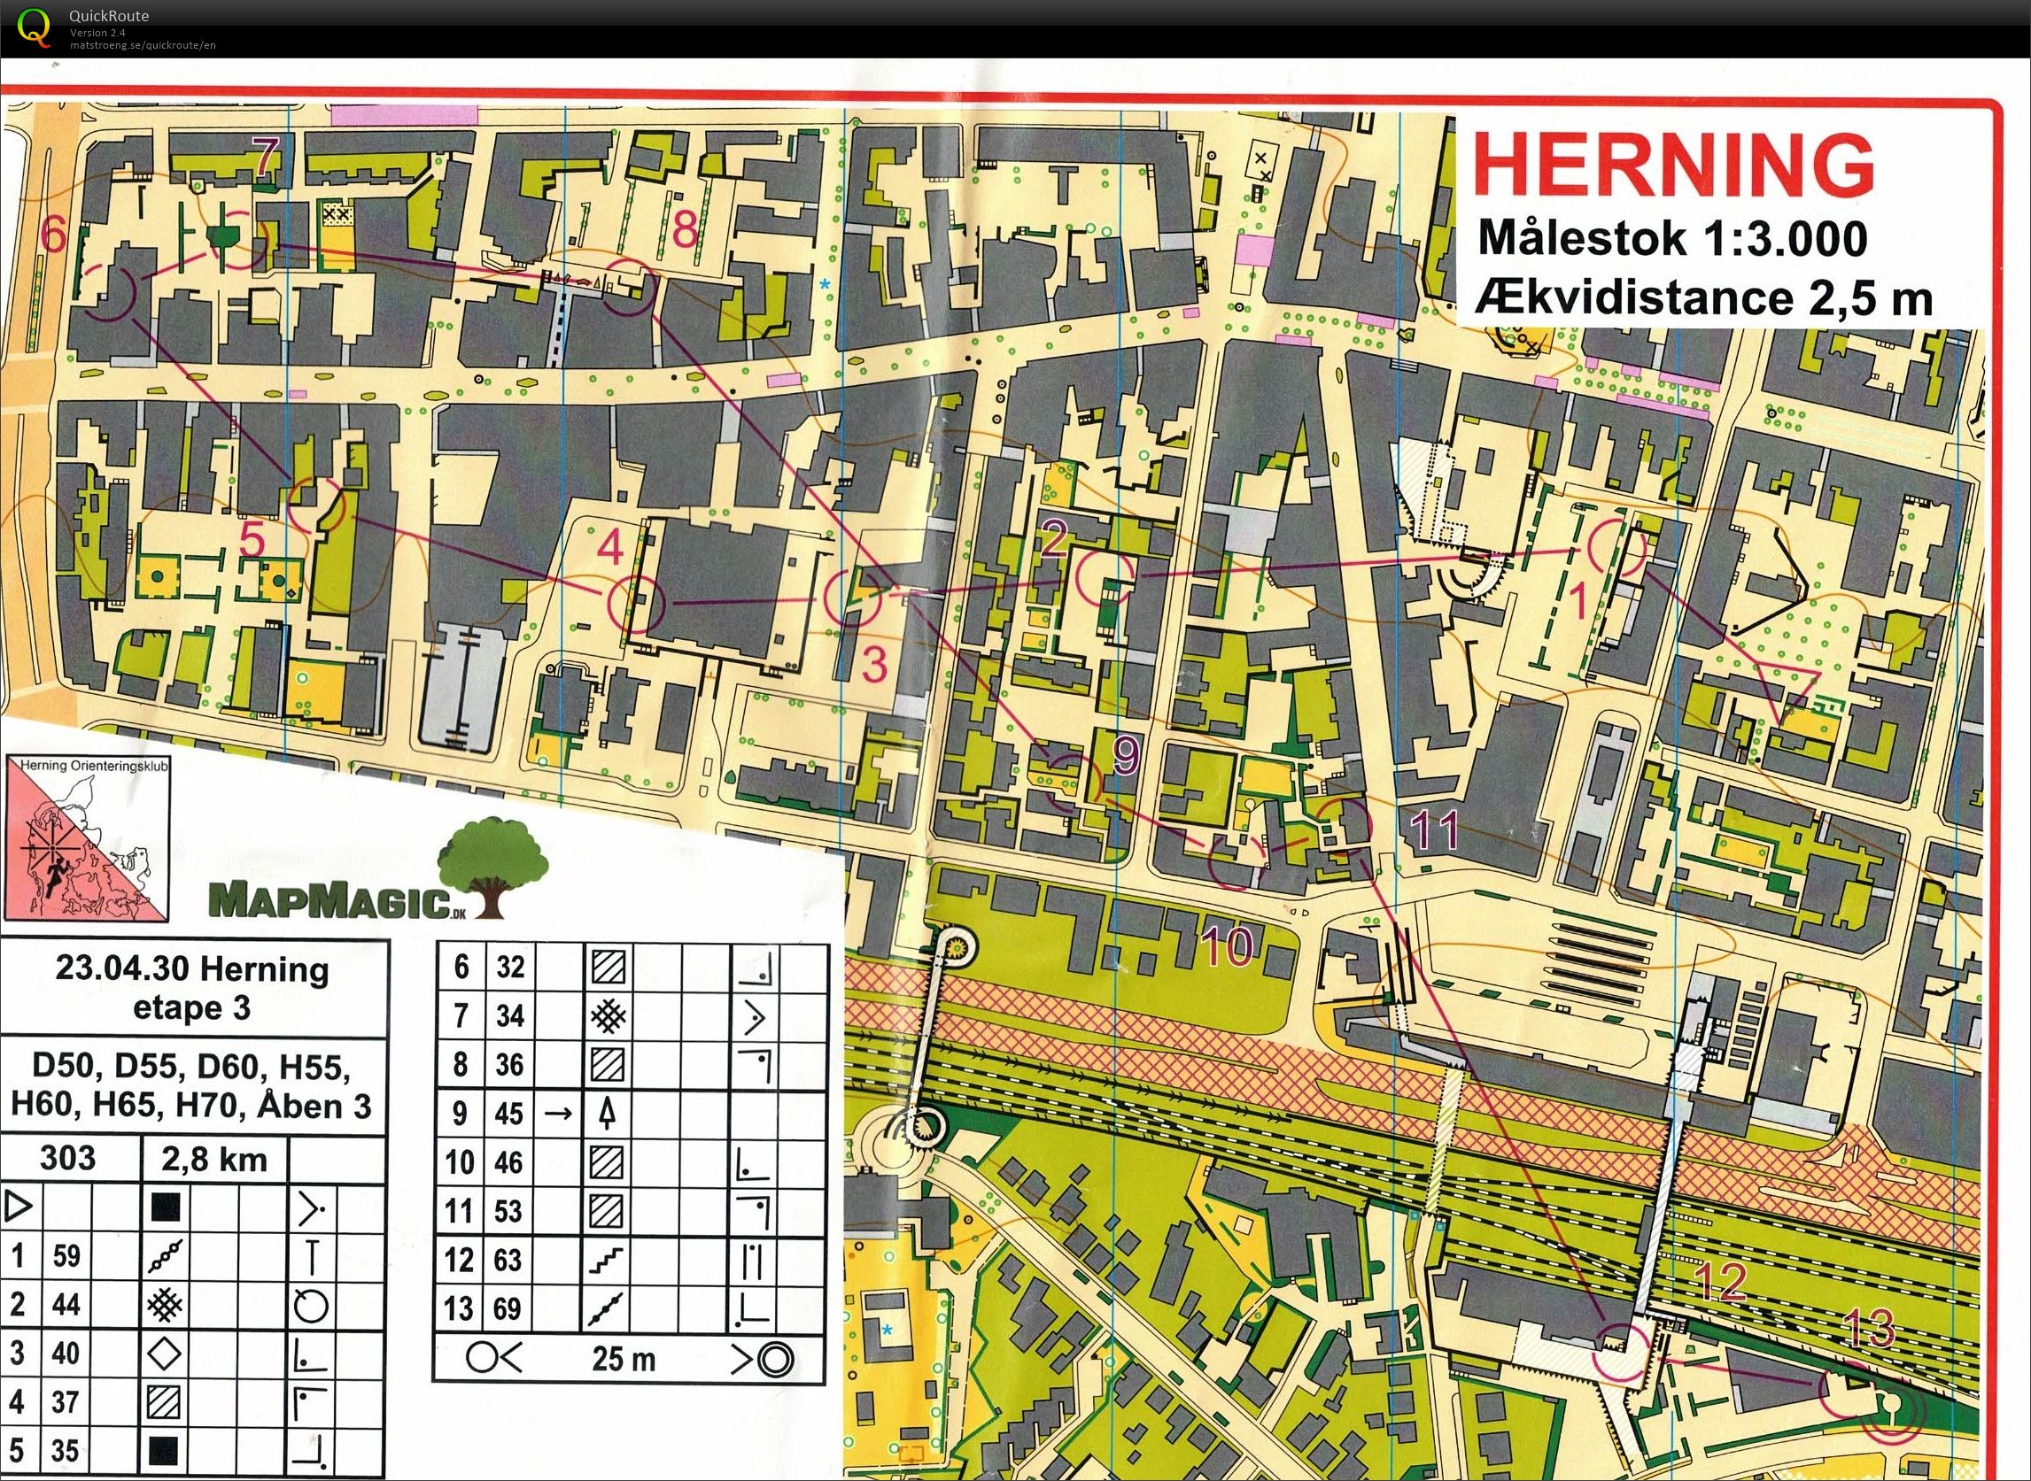Screen dimensions: 2031x1481
Task: Click the Version 2.4 label
Action: [97, 33]
